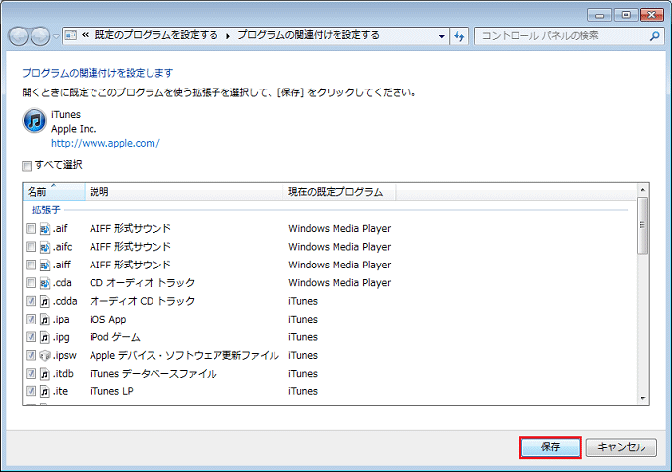Click the .aif file type icon
672x472 pixels.
[x=45, y=229]
